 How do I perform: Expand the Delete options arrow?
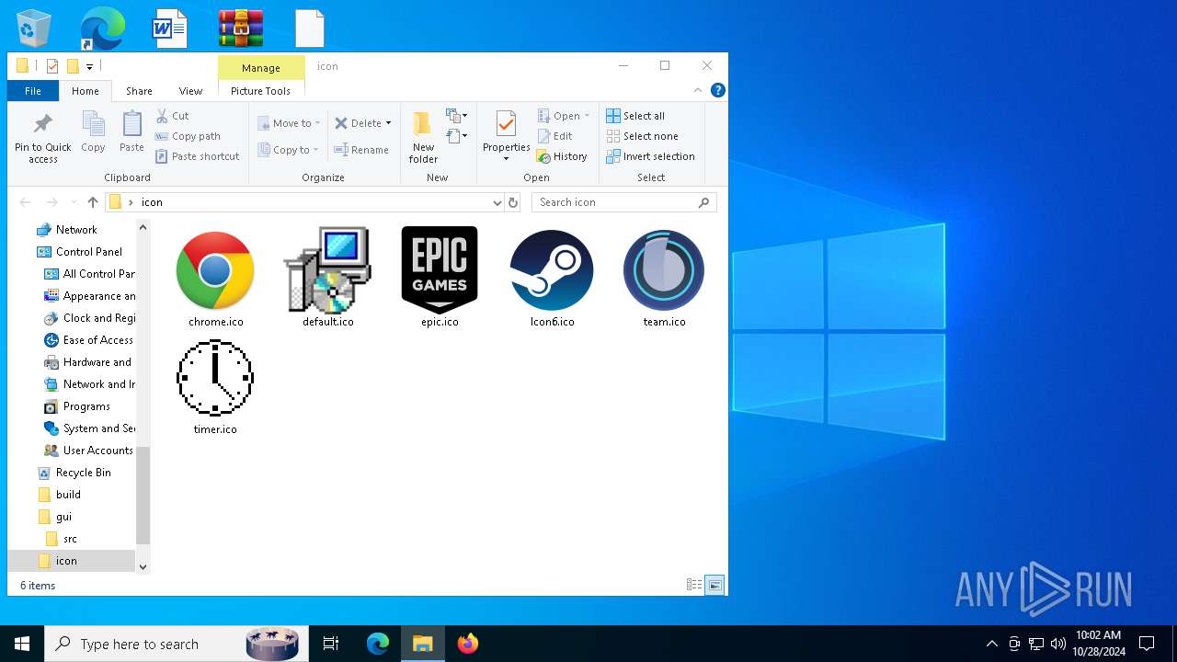388,123
